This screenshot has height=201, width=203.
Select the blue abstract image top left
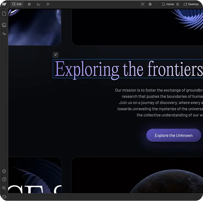click(35, 27)
